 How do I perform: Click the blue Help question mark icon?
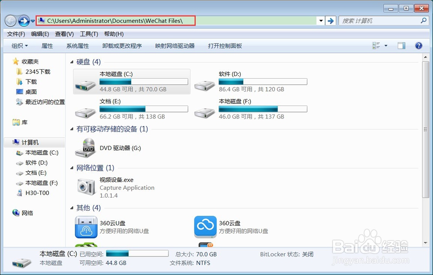[419, 45]
